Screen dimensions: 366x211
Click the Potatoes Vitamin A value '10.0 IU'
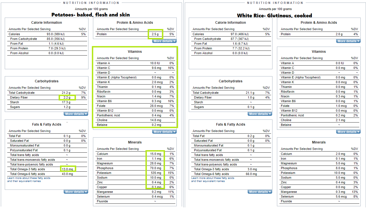pos(155,63)
